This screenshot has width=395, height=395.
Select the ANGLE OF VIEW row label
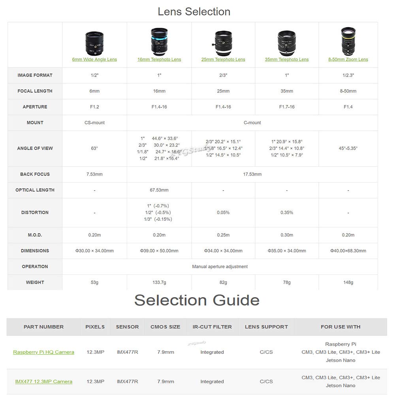point(35,149)
